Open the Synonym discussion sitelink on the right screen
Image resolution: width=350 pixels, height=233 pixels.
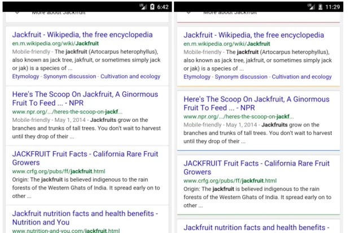pos(241,77)
